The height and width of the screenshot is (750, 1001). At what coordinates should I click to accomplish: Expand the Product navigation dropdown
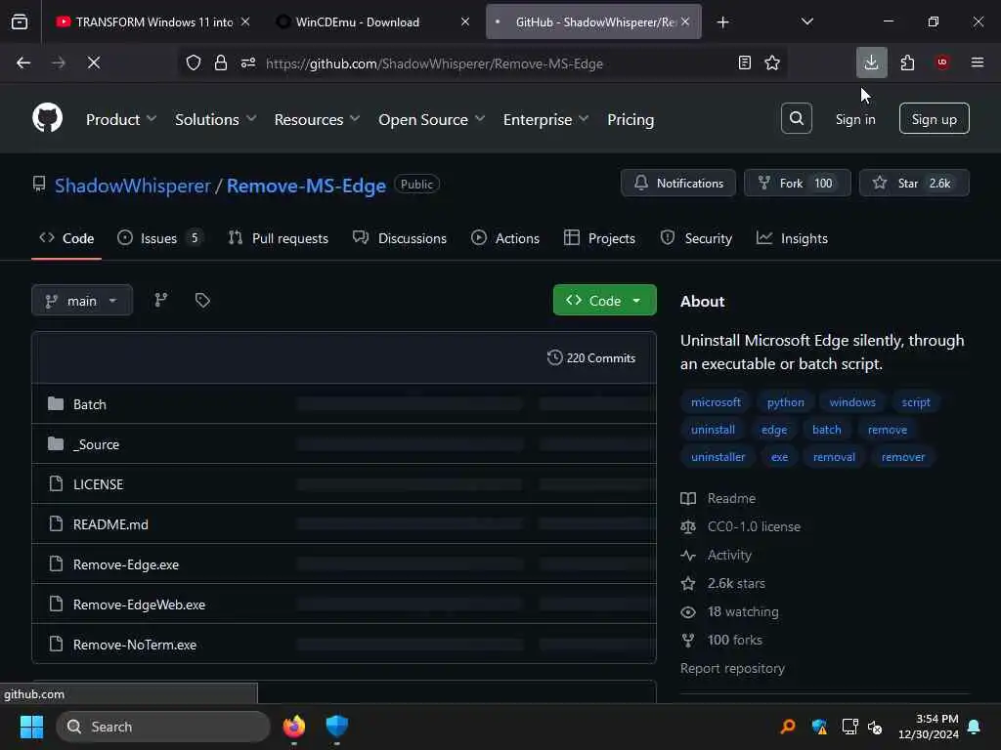(120, 119)
